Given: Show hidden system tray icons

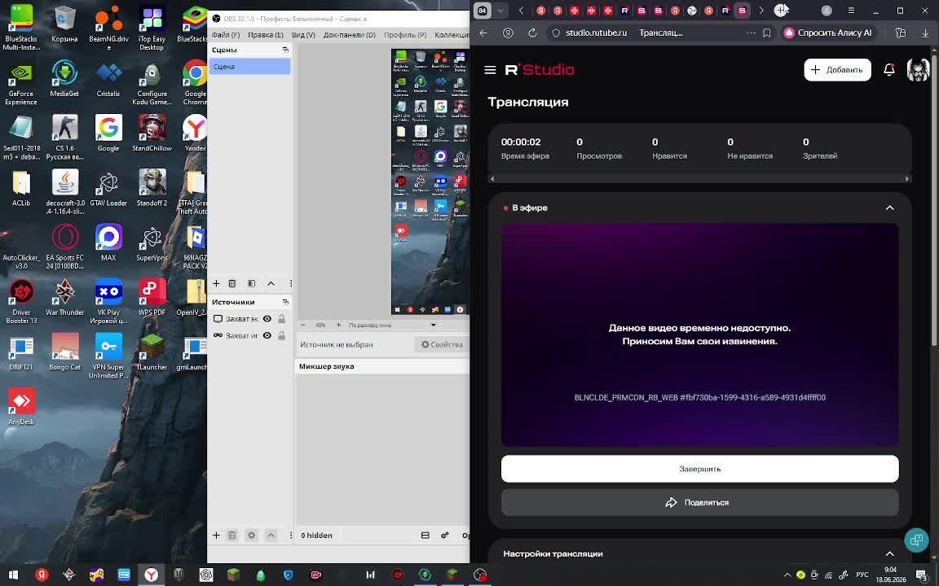Looking at the screenshot, I should coord(787,575).
